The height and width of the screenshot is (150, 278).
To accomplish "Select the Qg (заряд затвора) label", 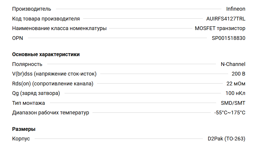I will tap(36, 93).
